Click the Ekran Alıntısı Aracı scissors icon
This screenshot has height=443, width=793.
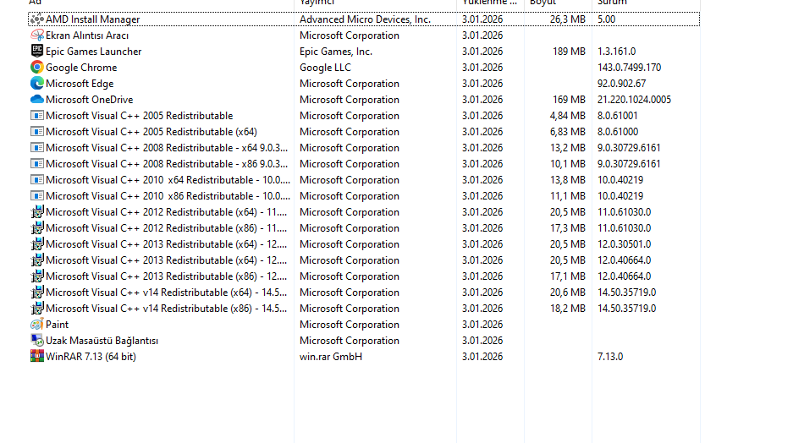click(37, 36)
